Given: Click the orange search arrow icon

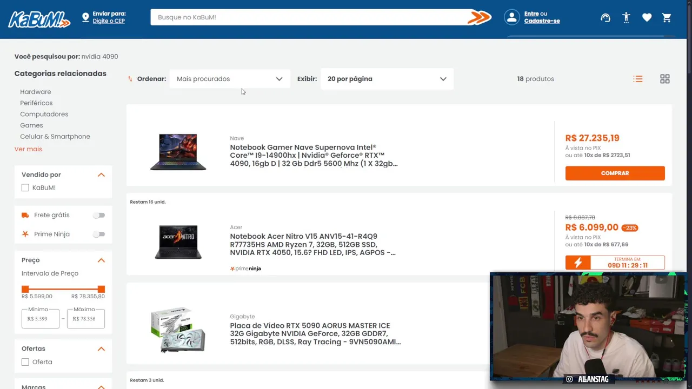Looking at the screenshot, I should [479, 17].
